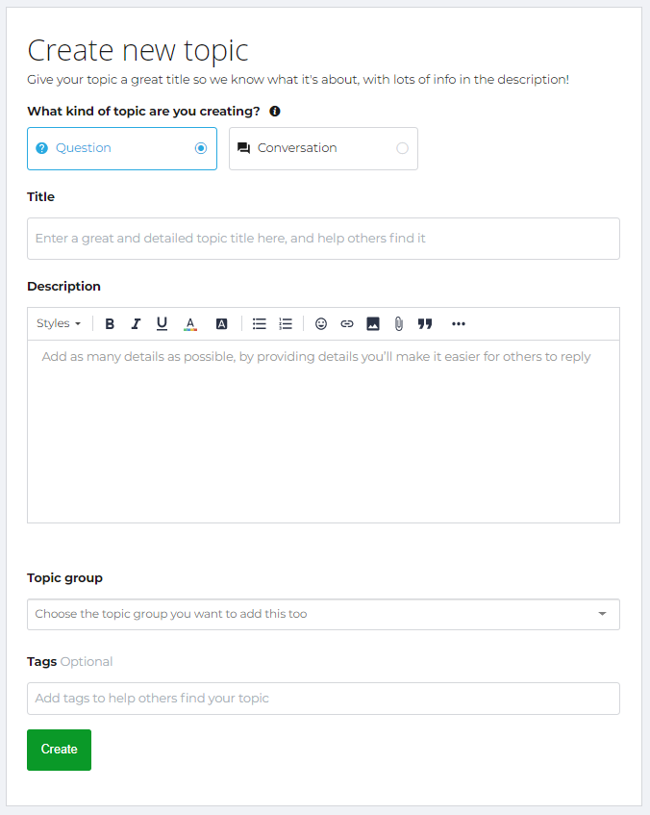Apply italic formatting in editor
Screen dimensions: 650x815
[136, 324]
